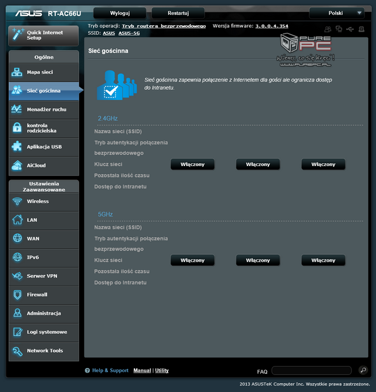
Task: Click the Menadżer ruchu traffic graph icon
Action: point(17,109)
